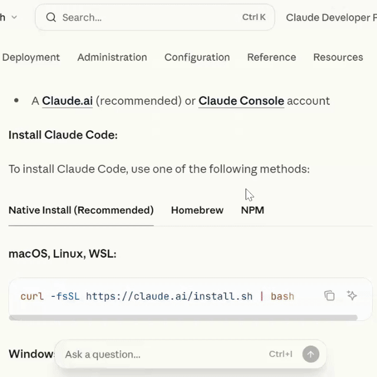This screenshot has width=377, height=377.
Task: Switch to the NPM install tab
Action: 253,210
